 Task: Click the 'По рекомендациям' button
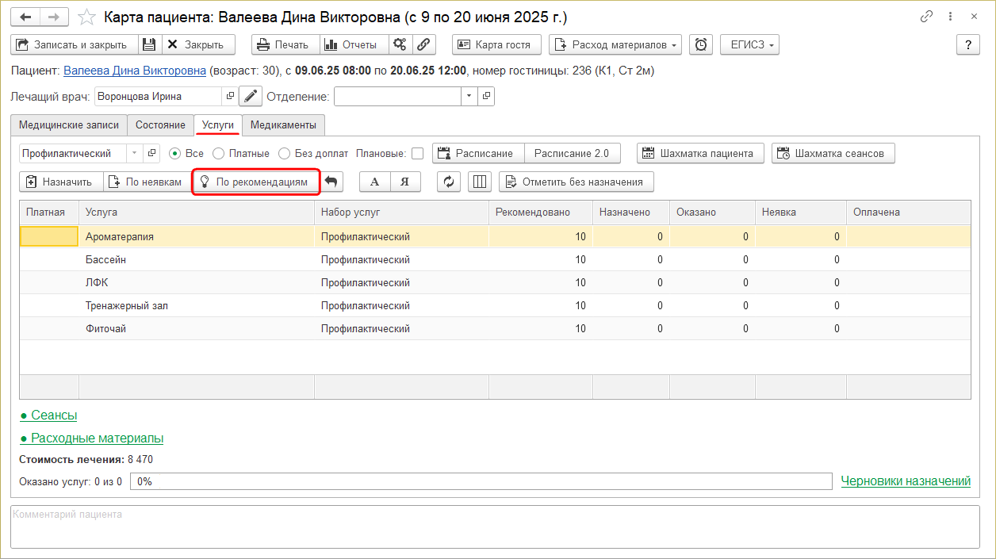tap(255, 182)
